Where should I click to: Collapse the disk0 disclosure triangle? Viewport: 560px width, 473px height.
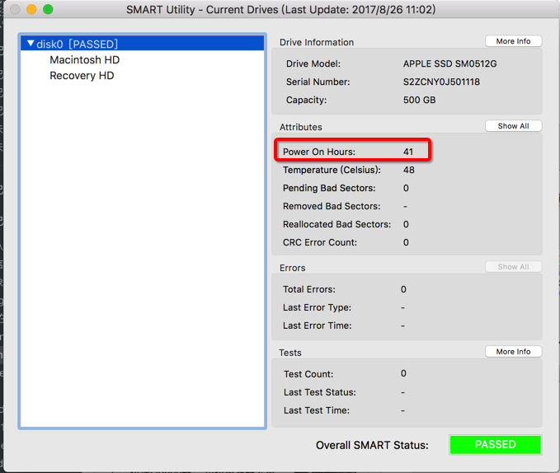pos(31,44)
